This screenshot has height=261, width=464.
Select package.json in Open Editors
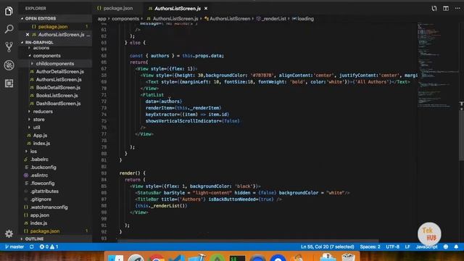point(53,27)
